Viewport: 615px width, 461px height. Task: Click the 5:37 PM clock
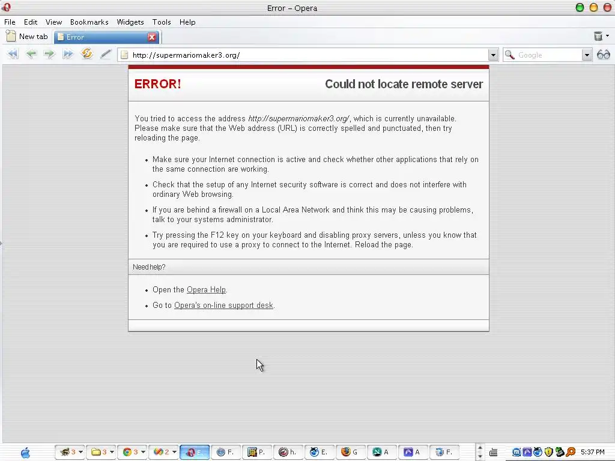click(593, 452)
